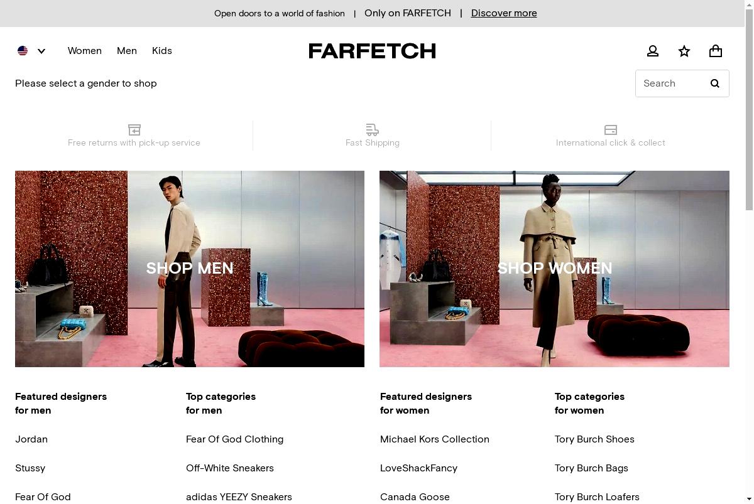Viewport: 754px width, 504px height.
Task: Expand the country selector chevron
Action: 41,51
